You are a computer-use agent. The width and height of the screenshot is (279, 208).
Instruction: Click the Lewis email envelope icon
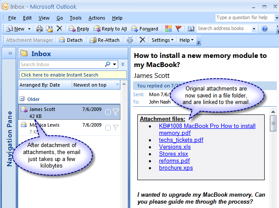pyautogui.click(x=24, y=124)
